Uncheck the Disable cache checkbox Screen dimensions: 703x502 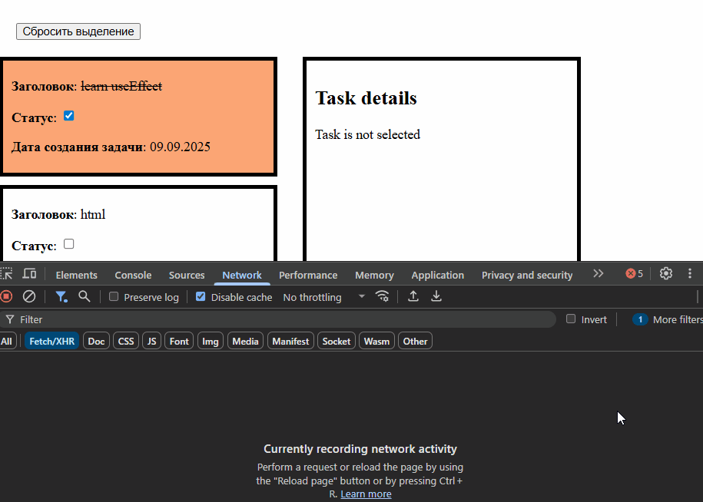[x=201, y=297]
